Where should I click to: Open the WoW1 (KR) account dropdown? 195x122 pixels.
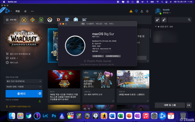click(24, 87)
